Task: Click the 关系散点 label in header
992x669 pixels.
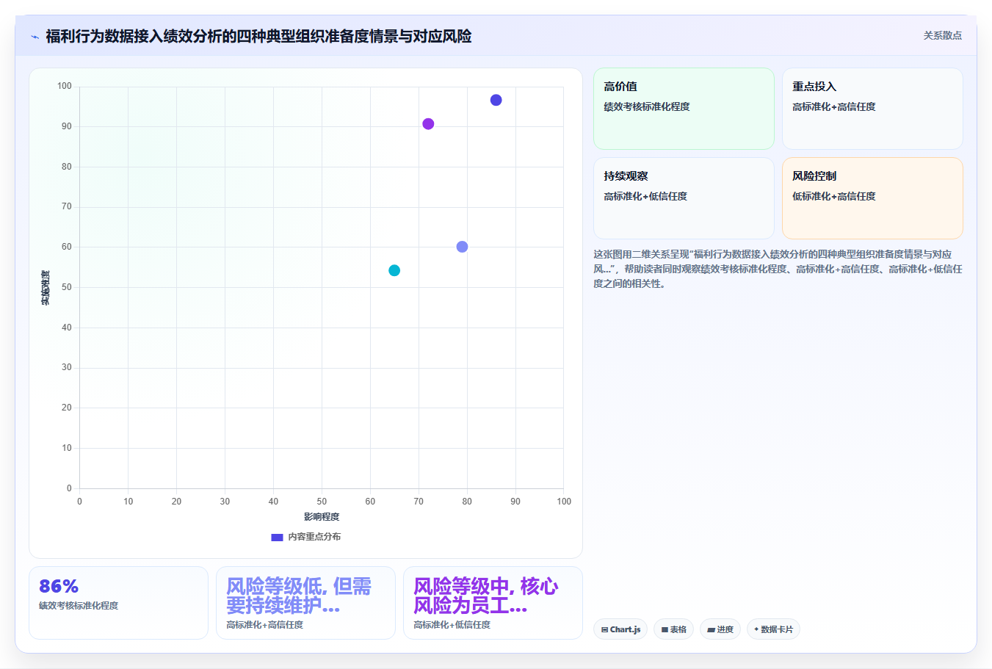Action: point(942,35)
